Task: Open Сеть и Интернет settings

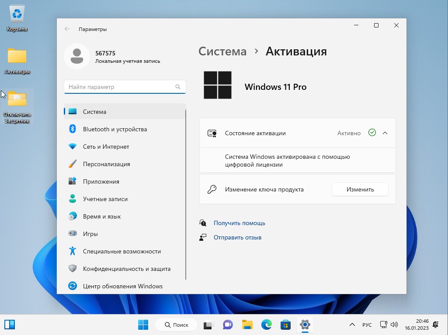Action: 125,146
